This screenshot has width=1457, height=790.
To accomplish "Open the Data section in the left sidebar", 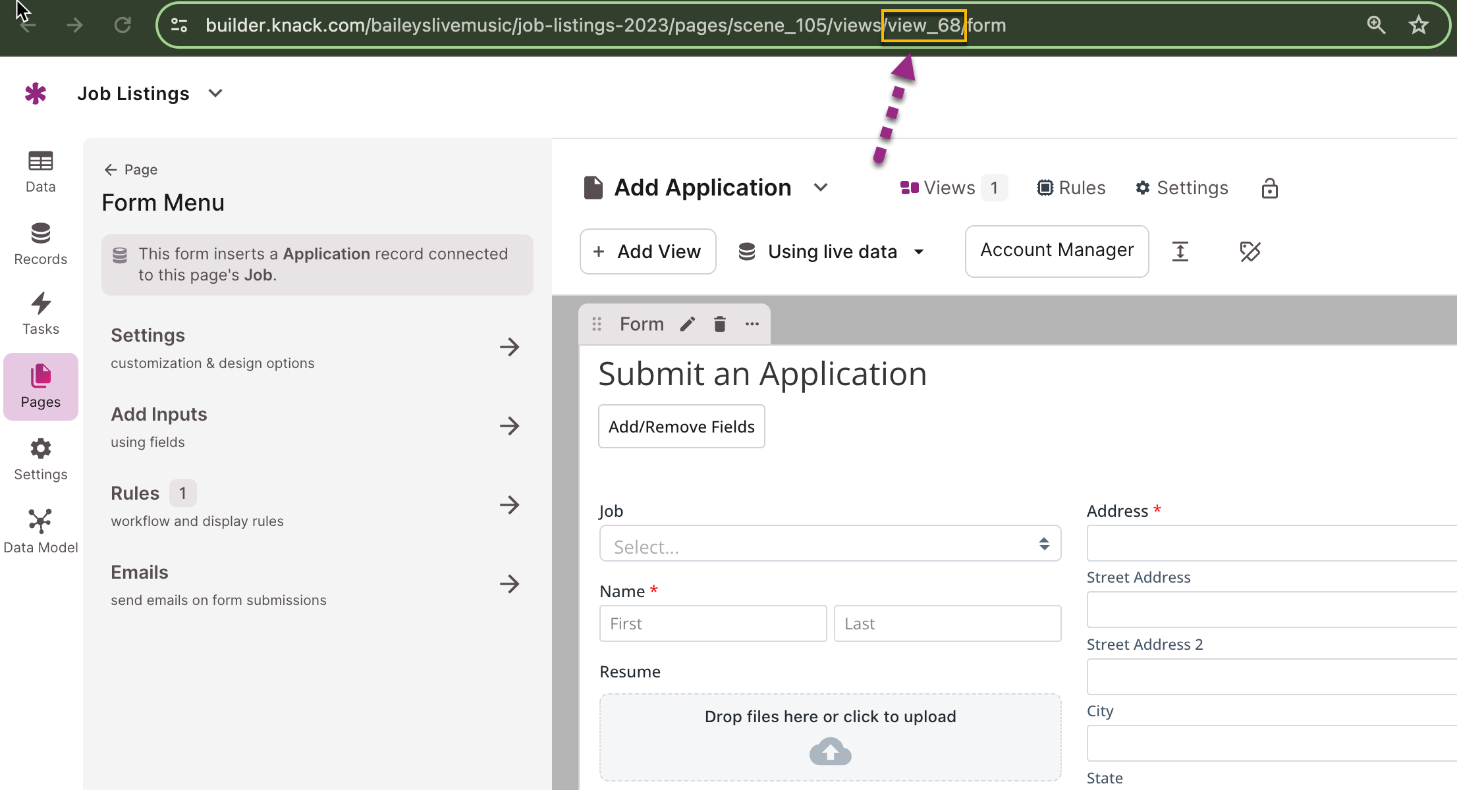I will [x=40, y=171].
